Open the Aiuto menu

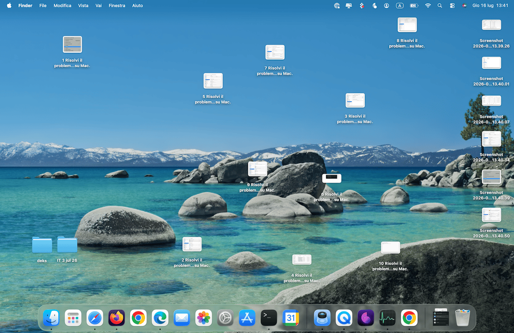(137, 5)
